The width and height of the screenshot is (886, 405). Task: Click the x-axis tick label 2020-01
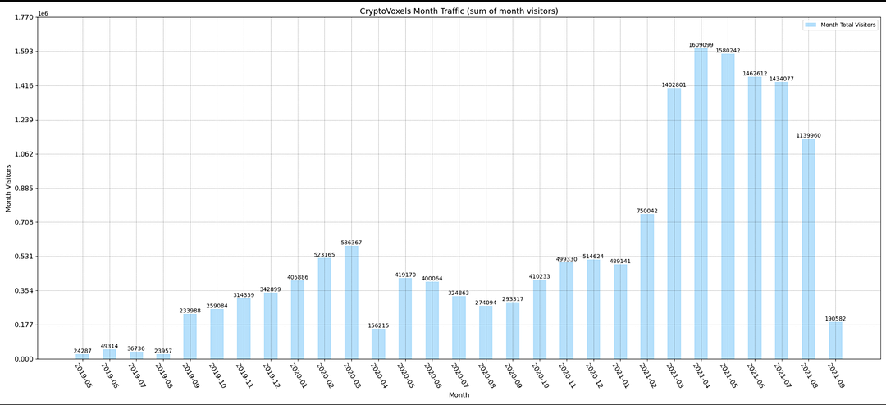coord(297,375)
